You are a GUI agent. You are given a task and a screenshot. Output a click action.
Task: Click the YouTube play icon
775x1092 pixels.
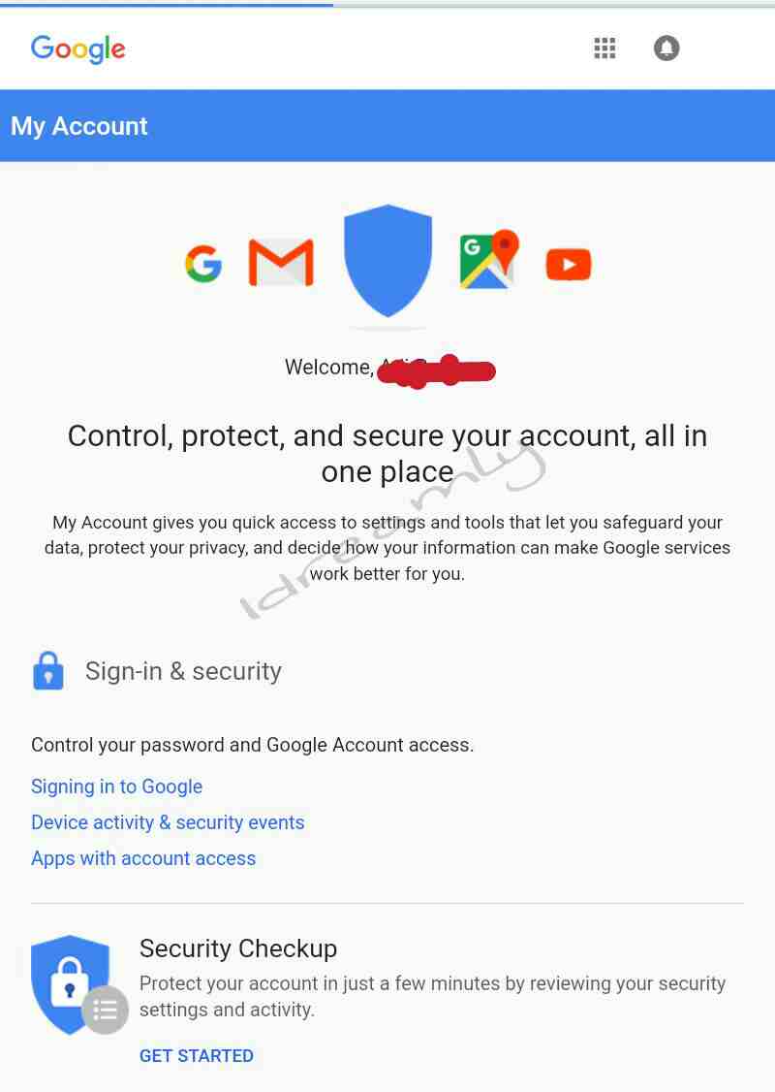click(569, 264)
